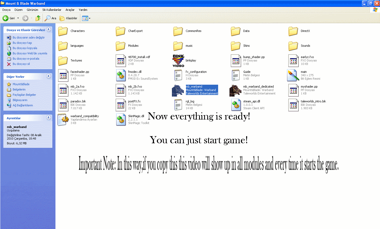Go up one folder level
This screenshot has height=229, width=380.
point(38,18)
